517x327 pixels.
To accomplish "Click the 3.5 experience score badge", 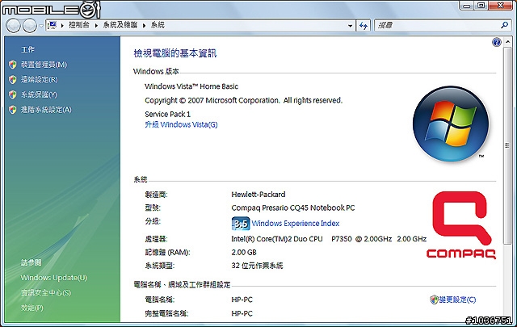I will tap(241, 224).
